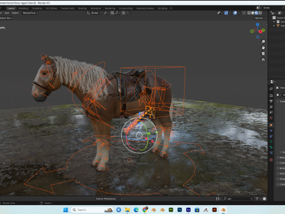Collapse the Transform panel

281,101
